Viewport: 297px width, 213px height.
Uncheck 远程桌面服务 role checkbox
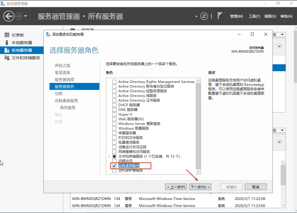tap(114, 166)
